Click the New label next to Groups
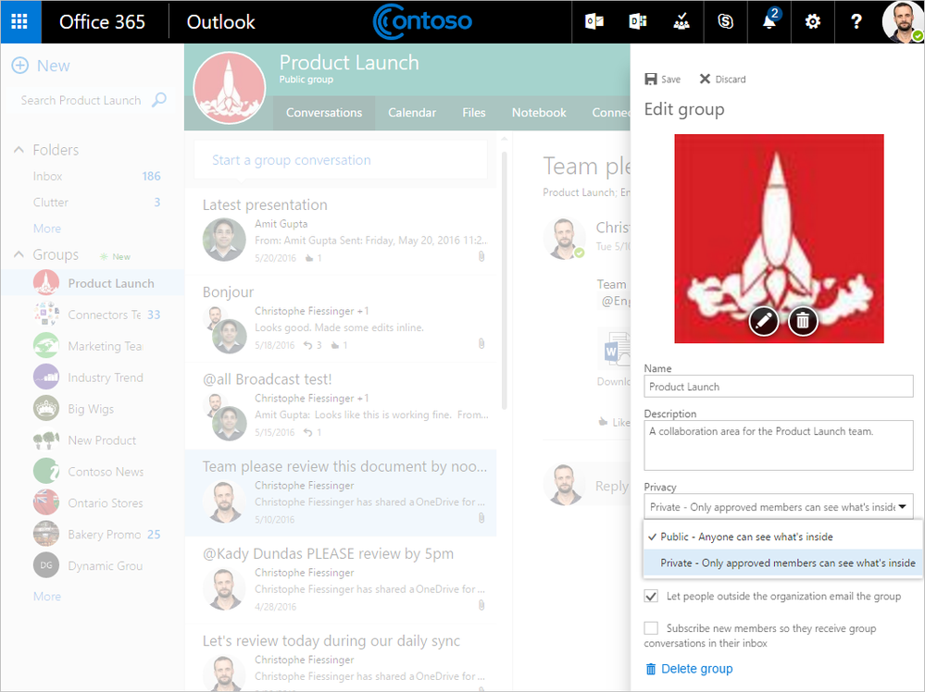Viewport: 925px width, 692px height. [121, 256]
